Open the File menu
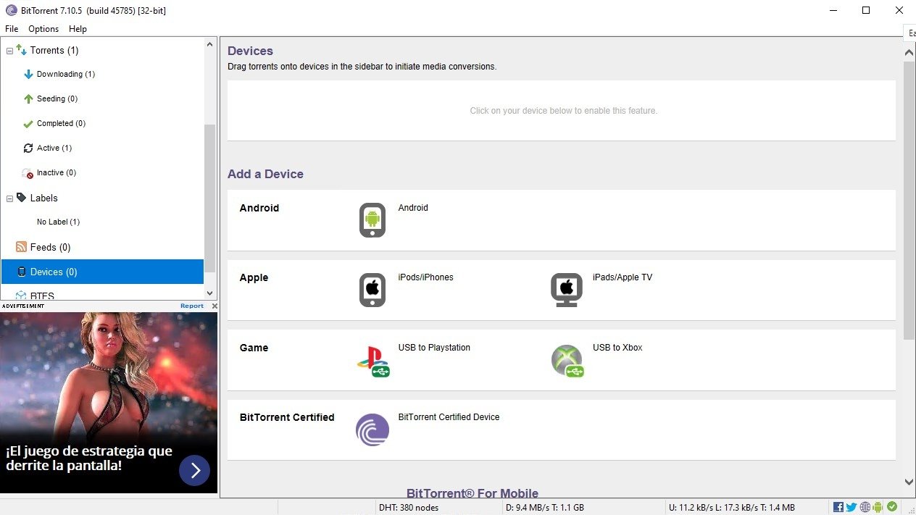Screen dimensions: 916x515 [12, 29]
